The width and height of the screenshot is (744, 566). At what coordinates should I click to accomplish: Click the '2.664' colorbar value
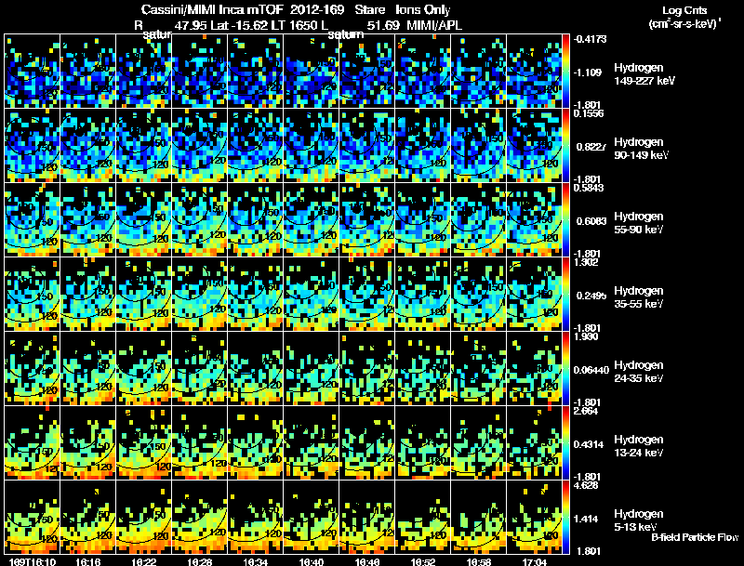586,411
